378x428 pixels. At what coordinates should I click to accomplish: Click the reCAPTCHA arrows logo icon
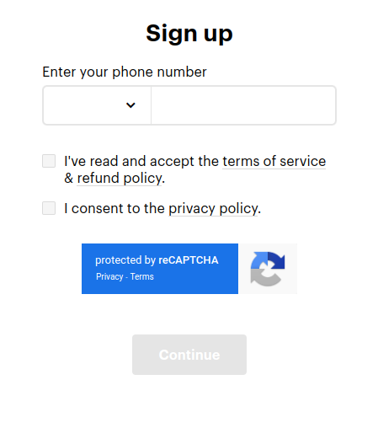coord(268,269)
